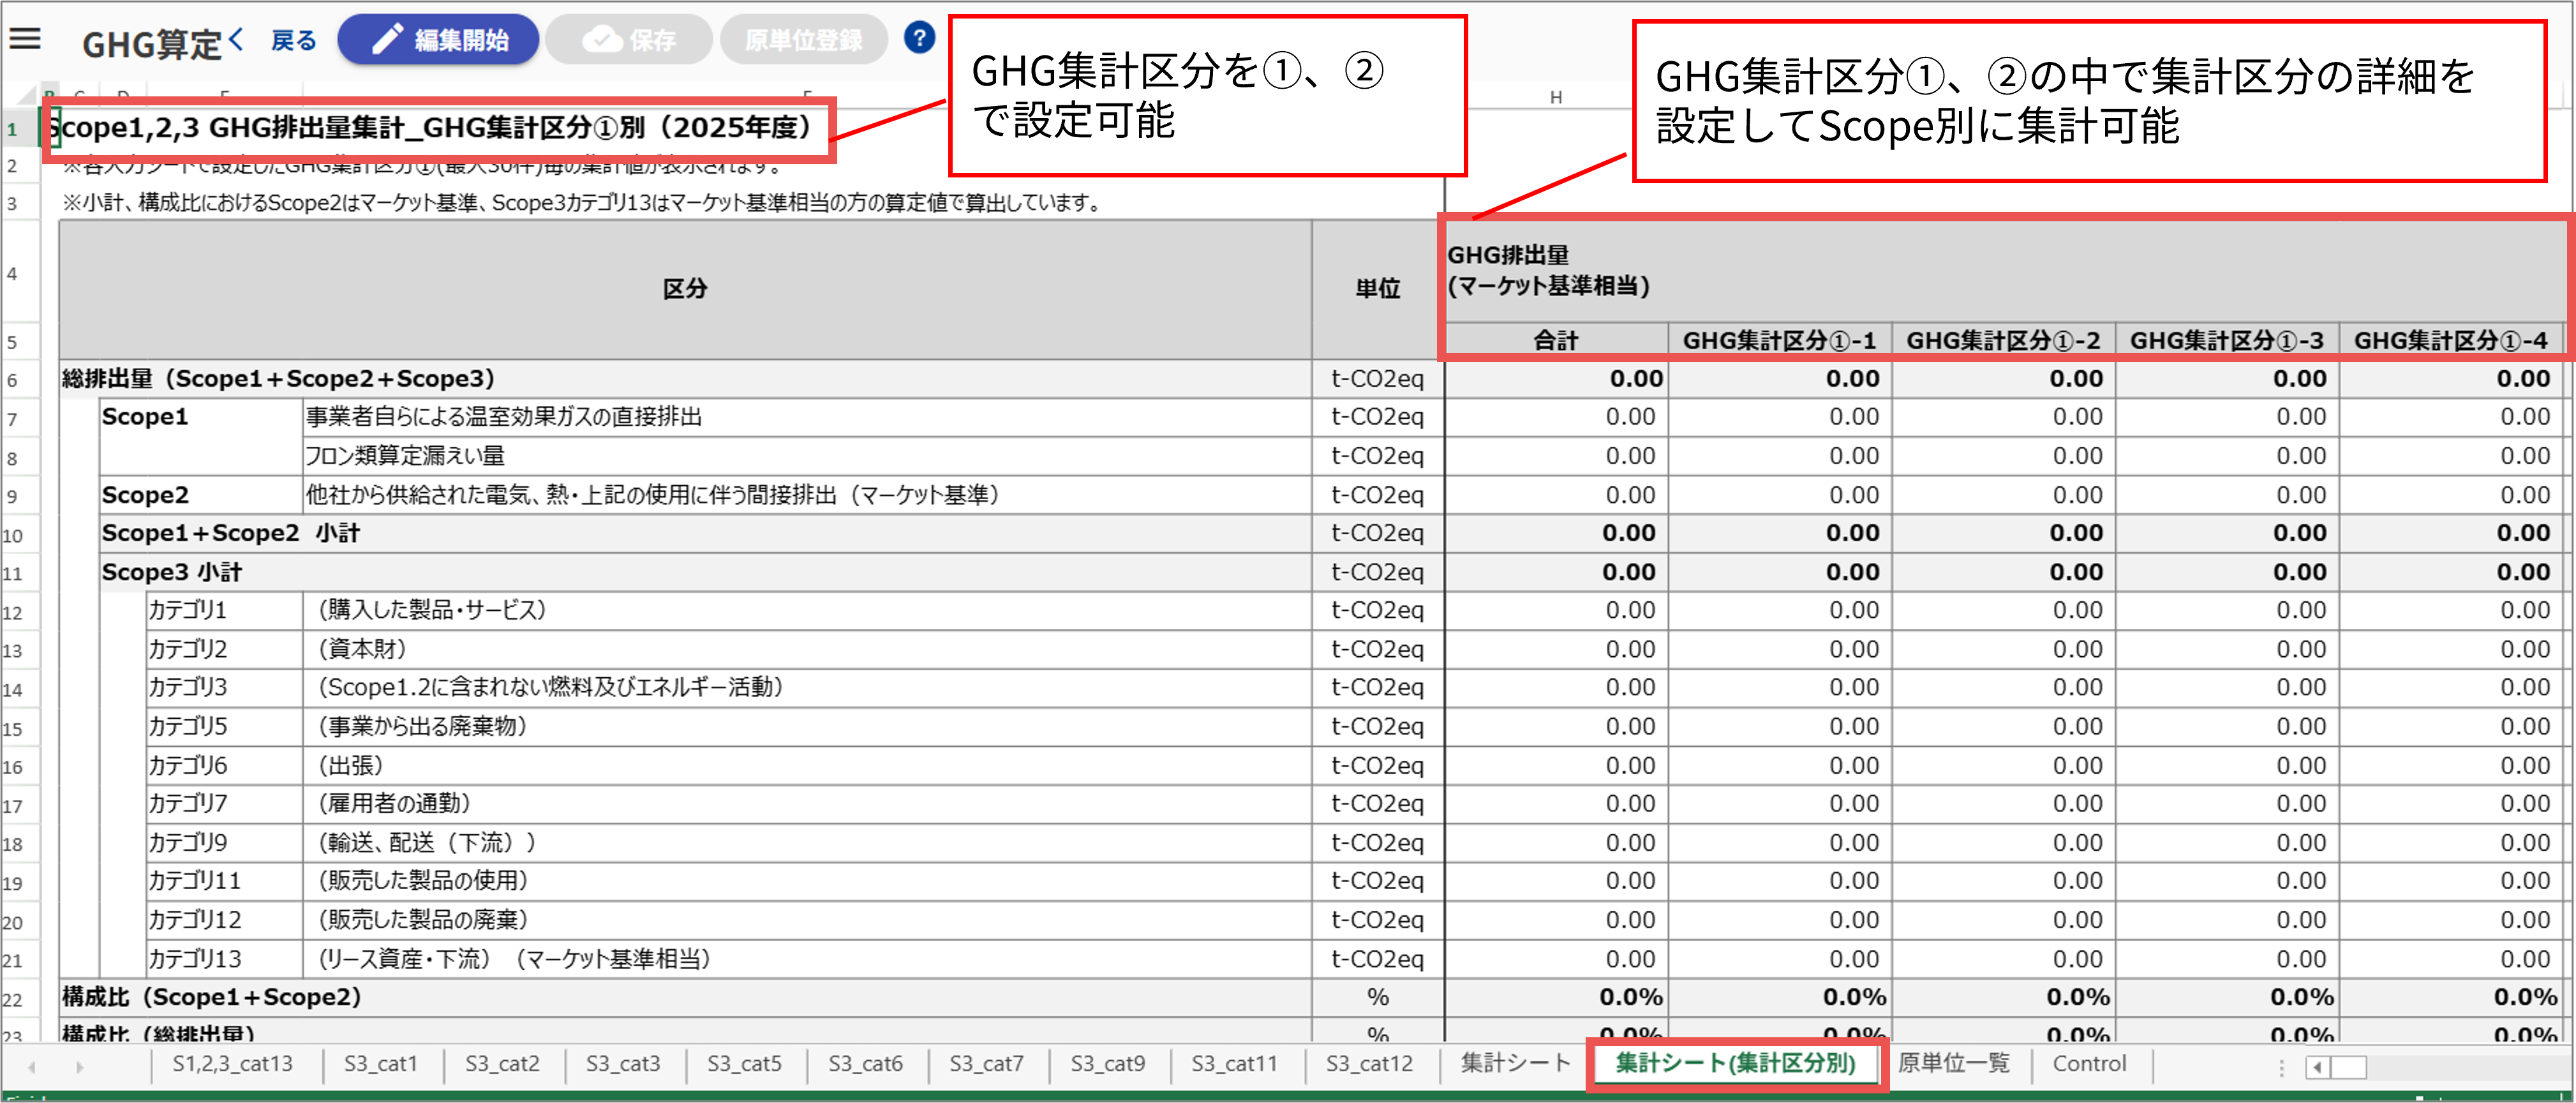The width and height of the screenshot is (2576, 1103).
Task: Go to the S3_cat5 sheet tab
Action: [744, 1064]
